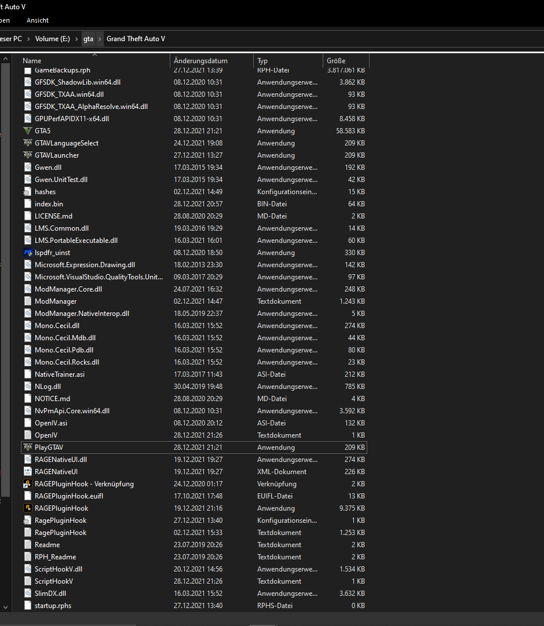This screenshot has height=626, width=544.
Task: Click the RagePluginHook configuration settings icon
Action: tap(28, 520)
